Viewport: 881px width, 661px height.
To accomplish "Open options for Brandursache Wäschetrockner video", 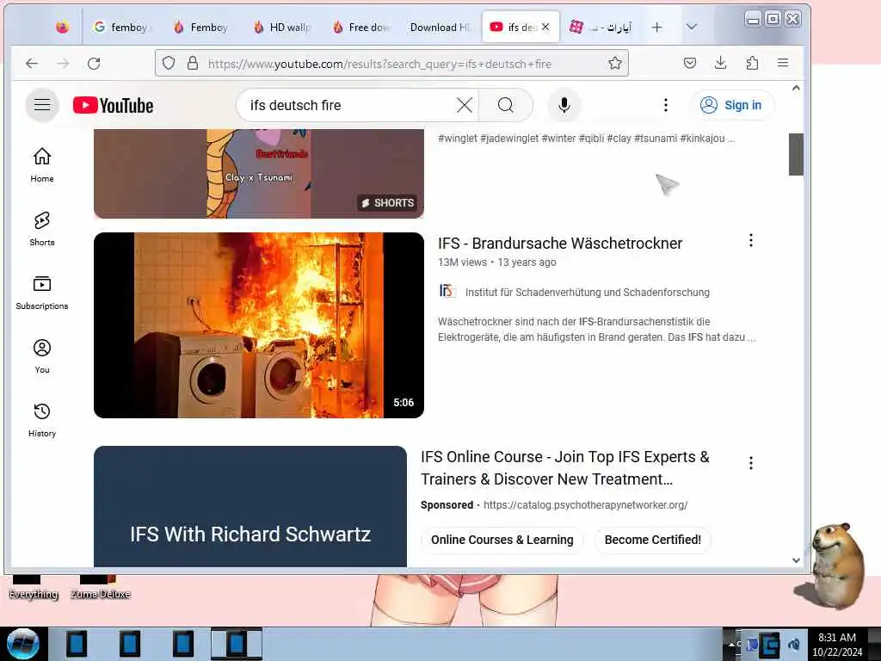I will [x=750, y=241].
